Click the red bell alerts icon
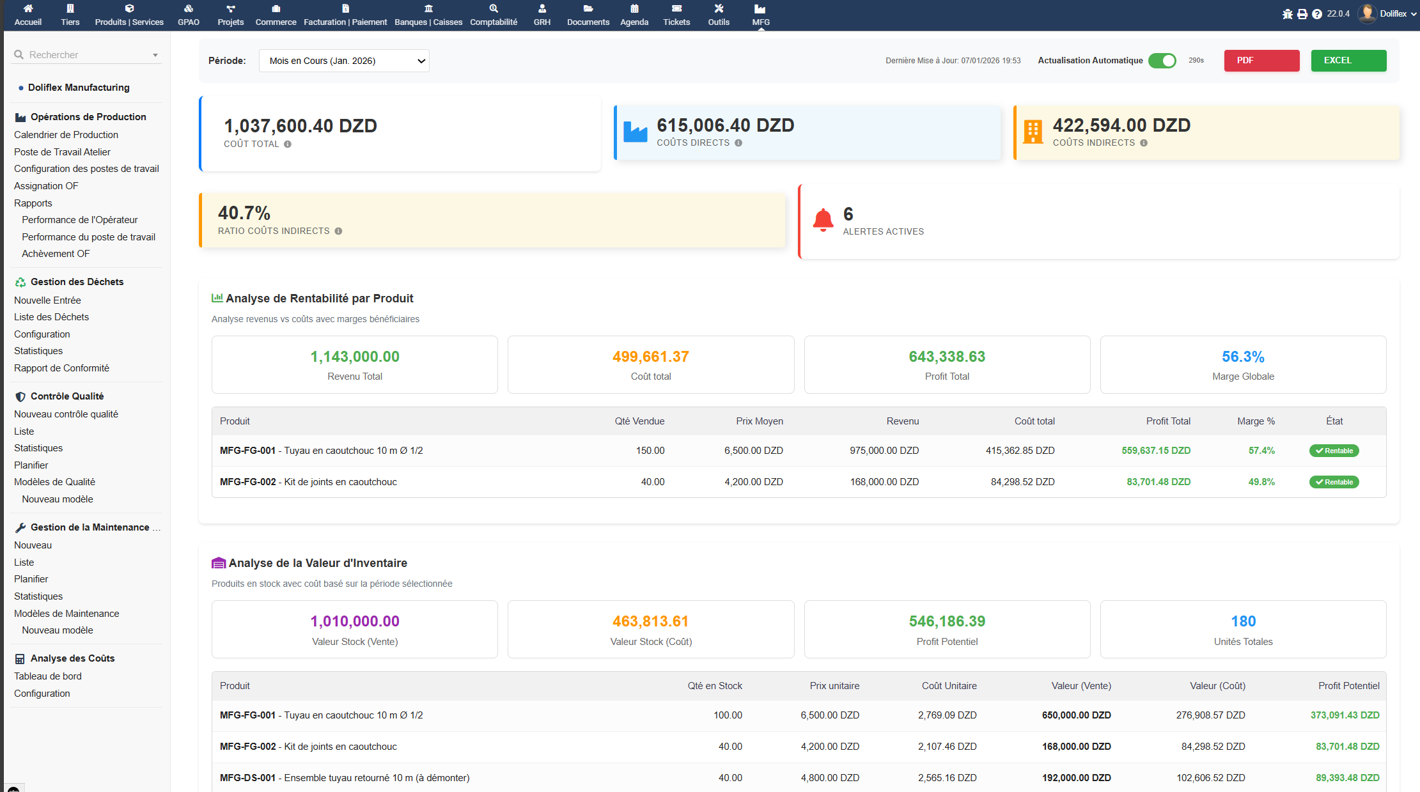Screen dimensions: 1420x792 [823, 221]
